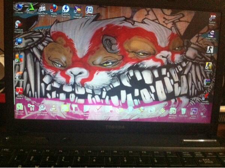Viewport: 225px width, 168px height.
Task: Open Football Manager shortcut at top right
Action: 212,20
